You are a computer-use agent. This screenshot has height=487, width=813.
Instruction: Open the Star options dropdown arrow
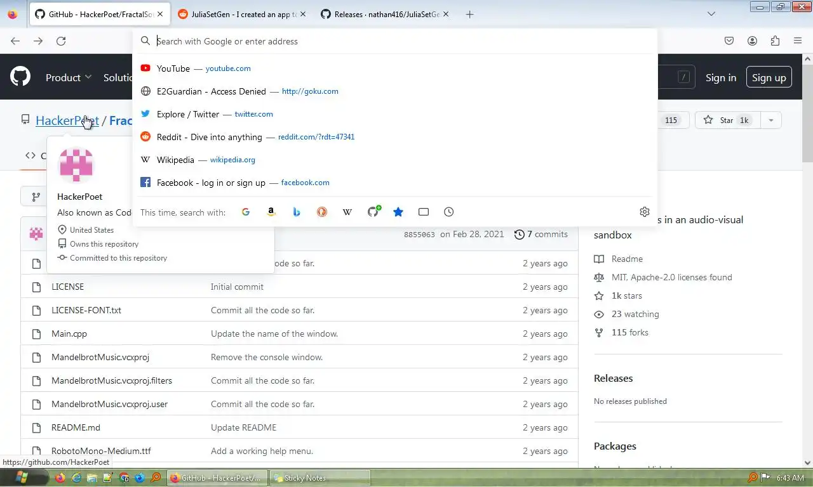770,120
